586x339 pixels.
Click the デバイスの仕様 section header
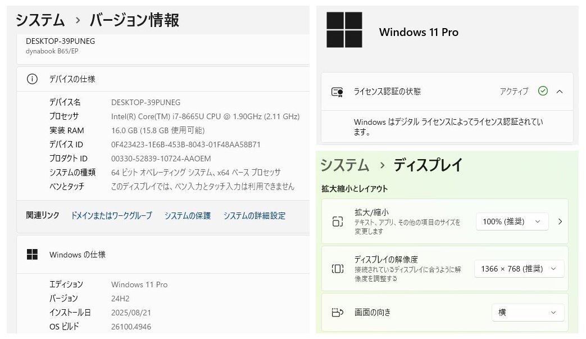point(163,79)
